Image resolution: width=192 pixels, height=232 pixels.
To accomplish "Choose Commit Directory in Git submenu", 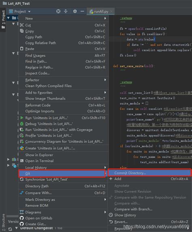I will pyautogui.click(x=149, y=173).
